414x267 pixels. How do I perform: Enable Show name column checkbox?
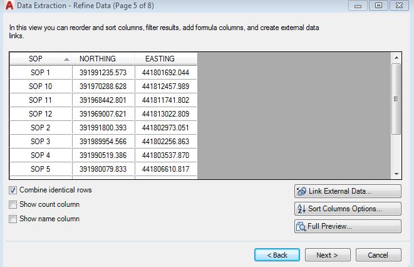(x=13, y=219)
